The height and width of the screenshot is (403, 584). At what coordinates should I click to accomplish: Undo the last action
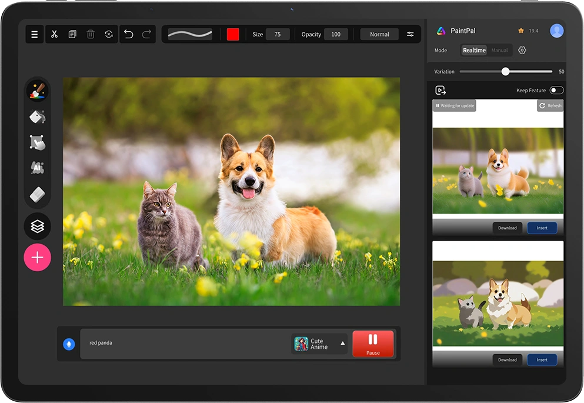click(129, 34)
